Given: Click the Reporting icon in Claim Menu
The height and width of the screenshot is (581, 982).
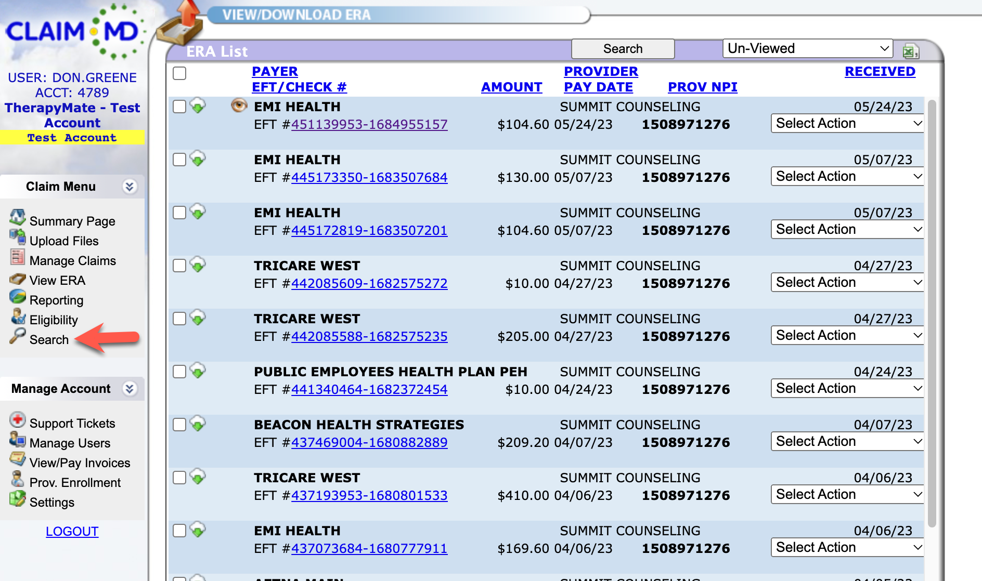Looking at the screenshot, I should click(x=17, y=297).
